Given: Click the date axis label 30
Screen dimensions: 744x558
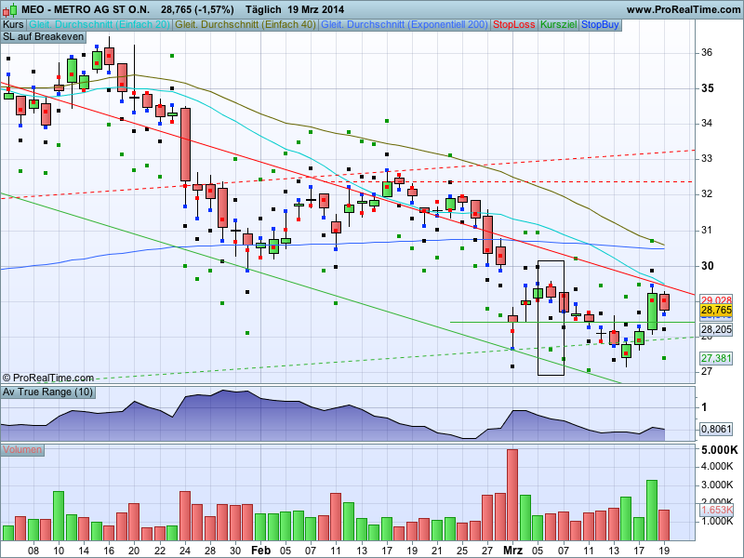Looking at the screenshot, I should coord(235,551).
